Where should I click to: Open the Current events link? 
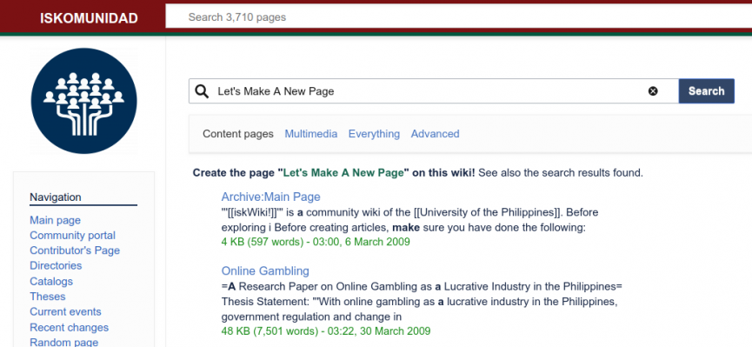[66, 312]
